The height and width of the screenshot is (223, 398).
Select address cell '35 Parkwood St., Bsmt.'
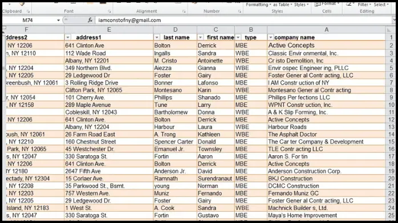point(109,186)
